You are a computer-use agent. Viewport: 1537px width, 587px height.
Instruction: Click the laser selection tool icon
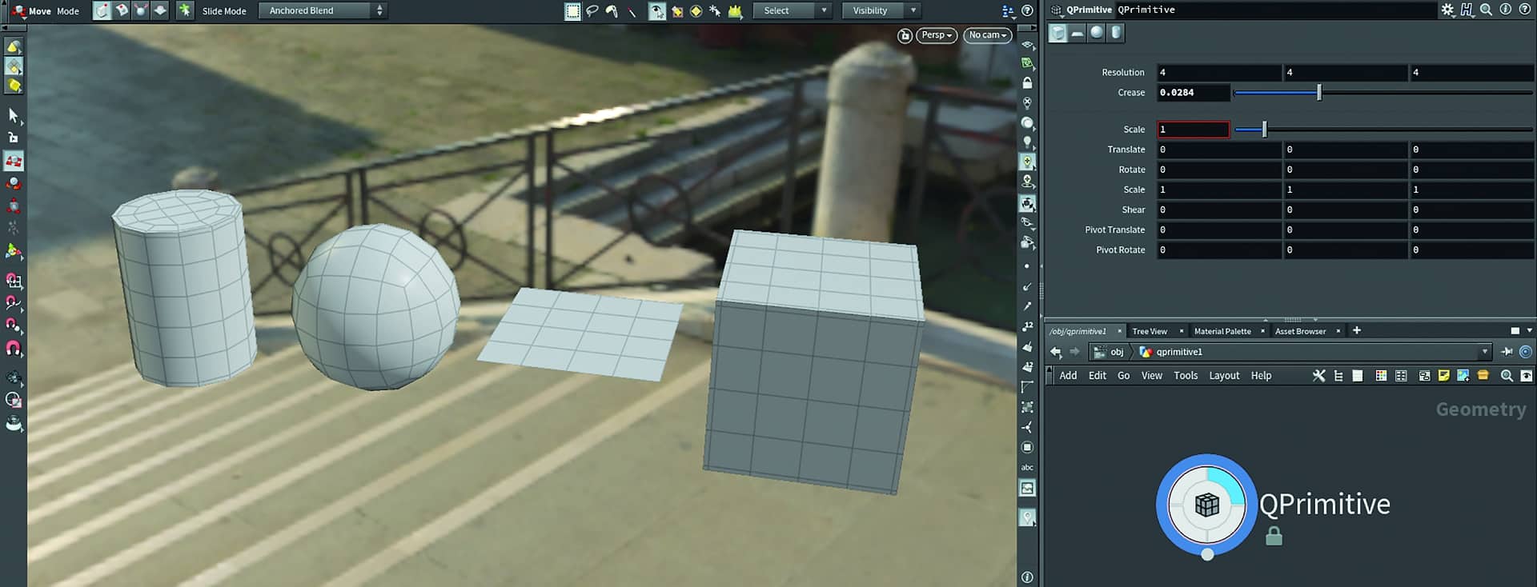pos(632,10)
